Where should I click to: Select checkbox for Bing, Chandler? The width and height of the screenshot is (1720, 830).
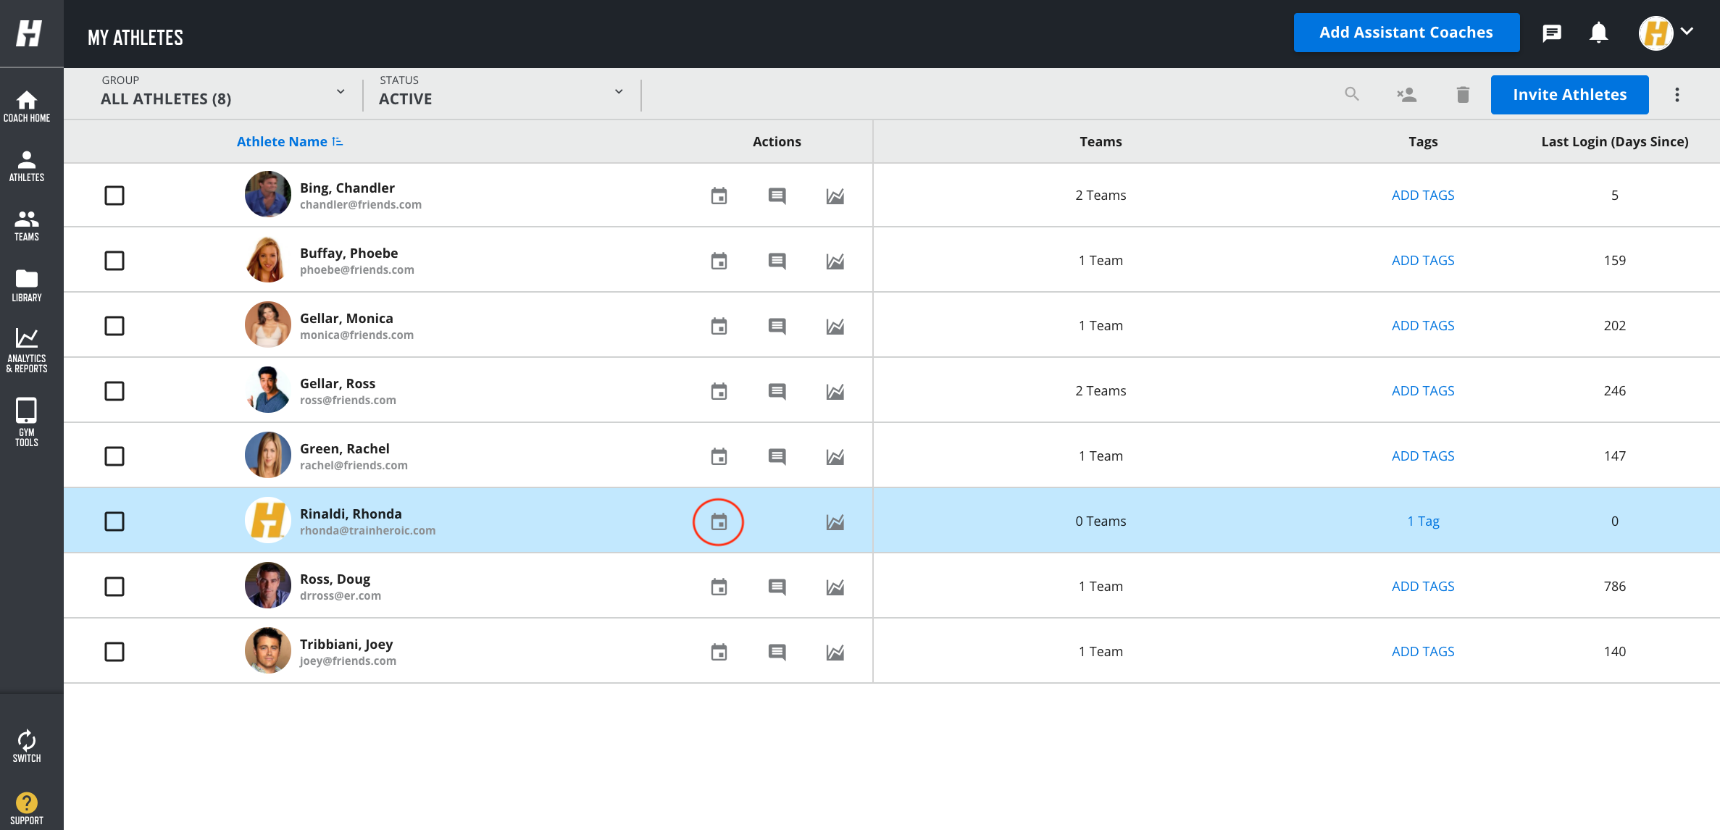pos(114,196)
